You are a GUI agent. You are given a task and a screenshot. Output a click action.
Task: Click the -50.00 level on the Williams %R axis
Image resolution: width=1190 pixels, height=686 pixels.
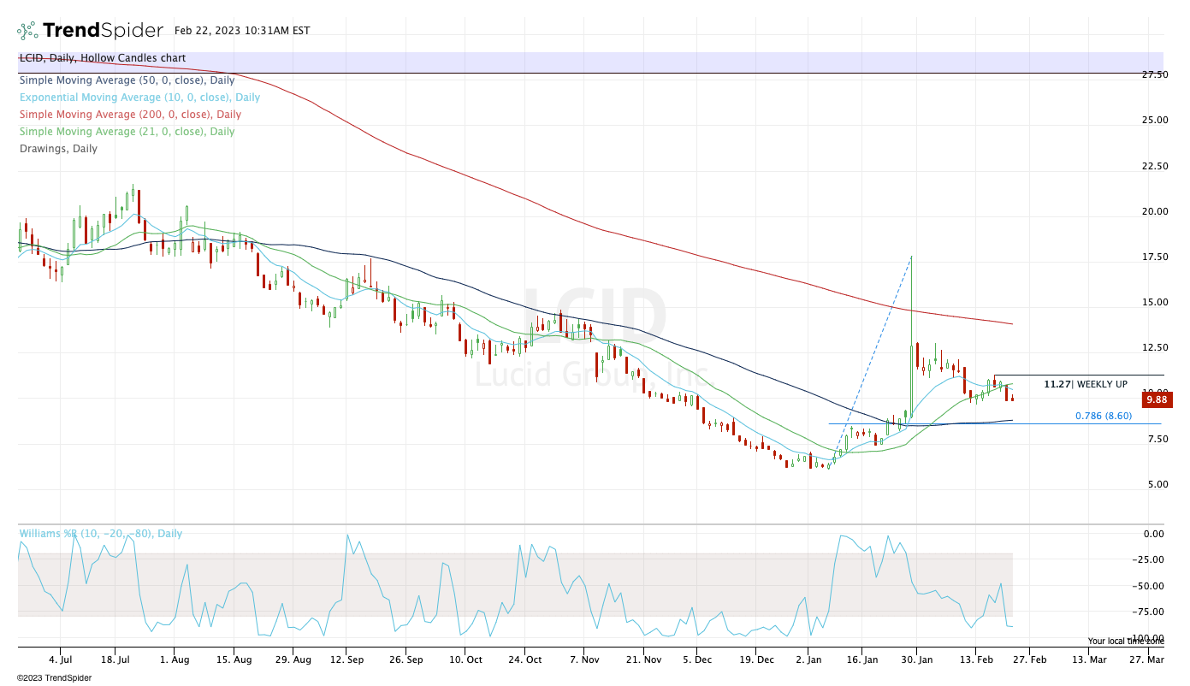pyautogui.click(x=1152, y=586)
